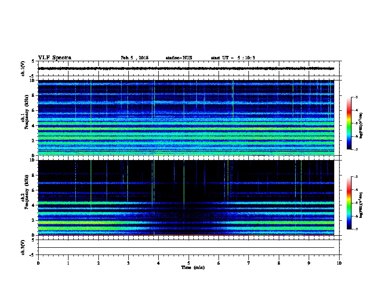Click the '-7' value on ch.2 colorbar
Viewport: 382px width, 295px height.
tap(355, 229)
